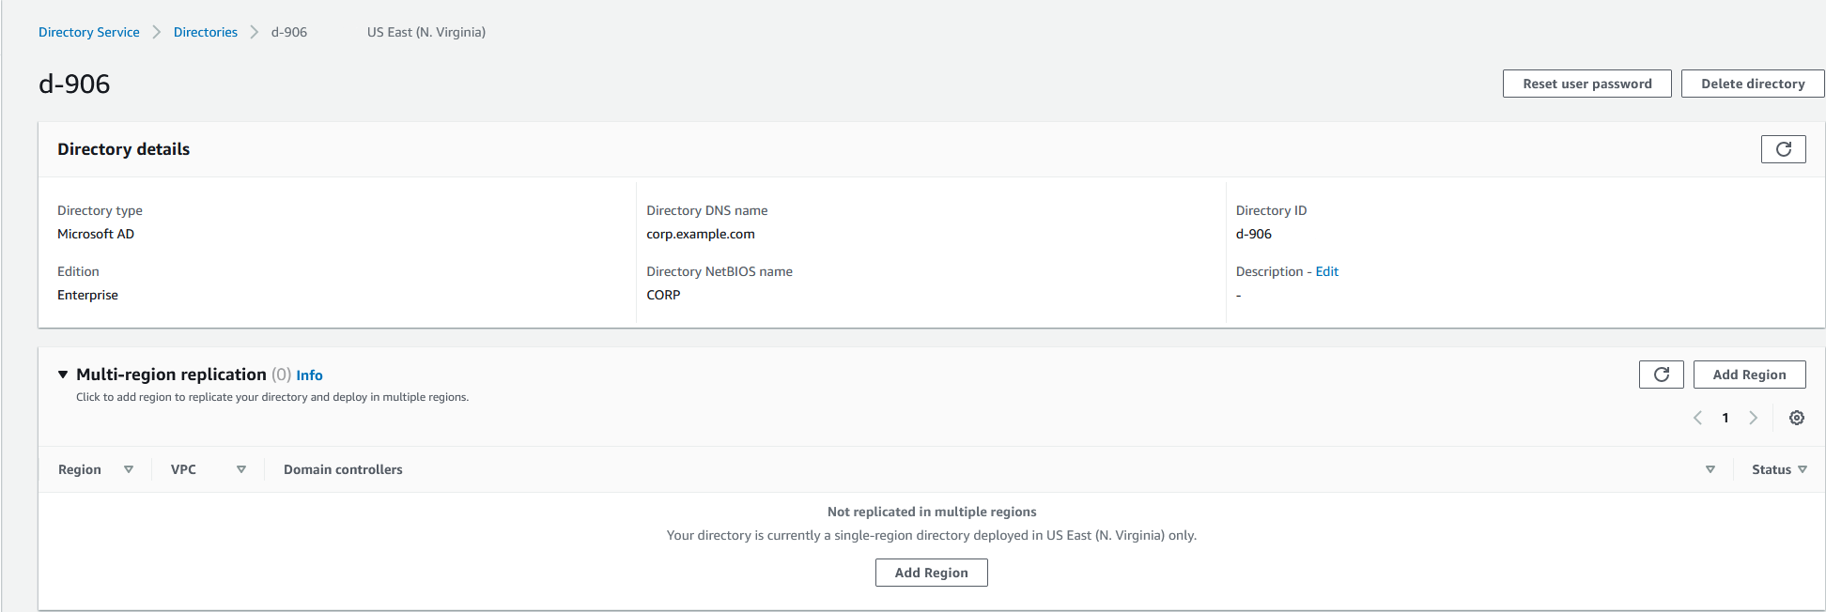1826x612 pixels.
Task: Collapse the Multi-region replication section
Action: tap(62, 374)
